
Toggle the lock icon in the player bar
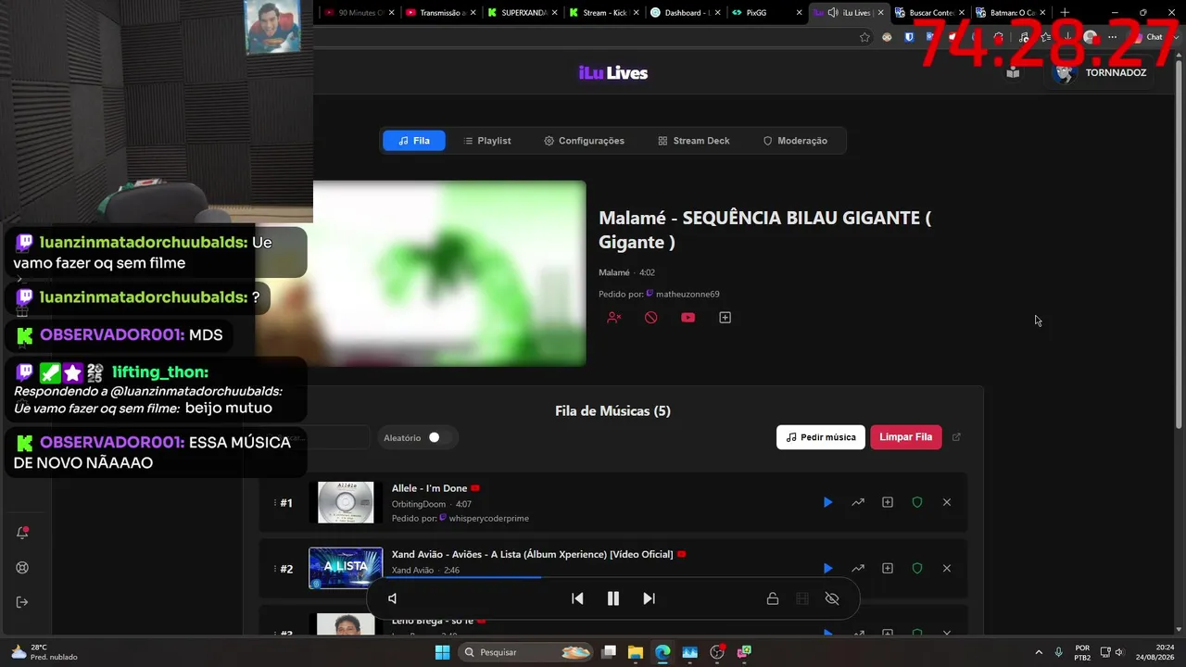coord(772,598)
